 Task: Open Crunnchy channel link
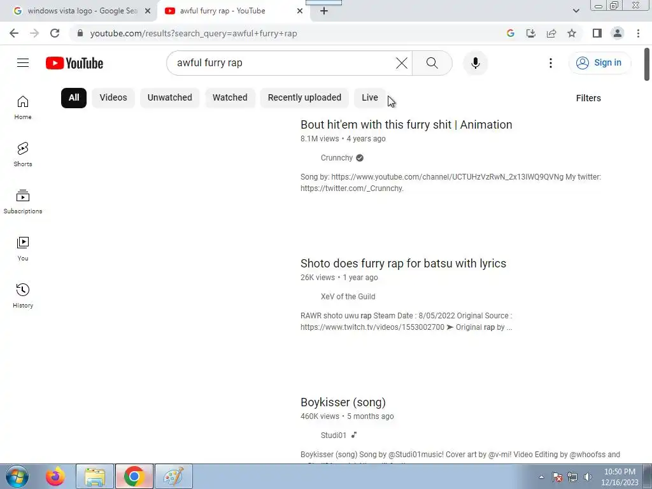(337, 158)
